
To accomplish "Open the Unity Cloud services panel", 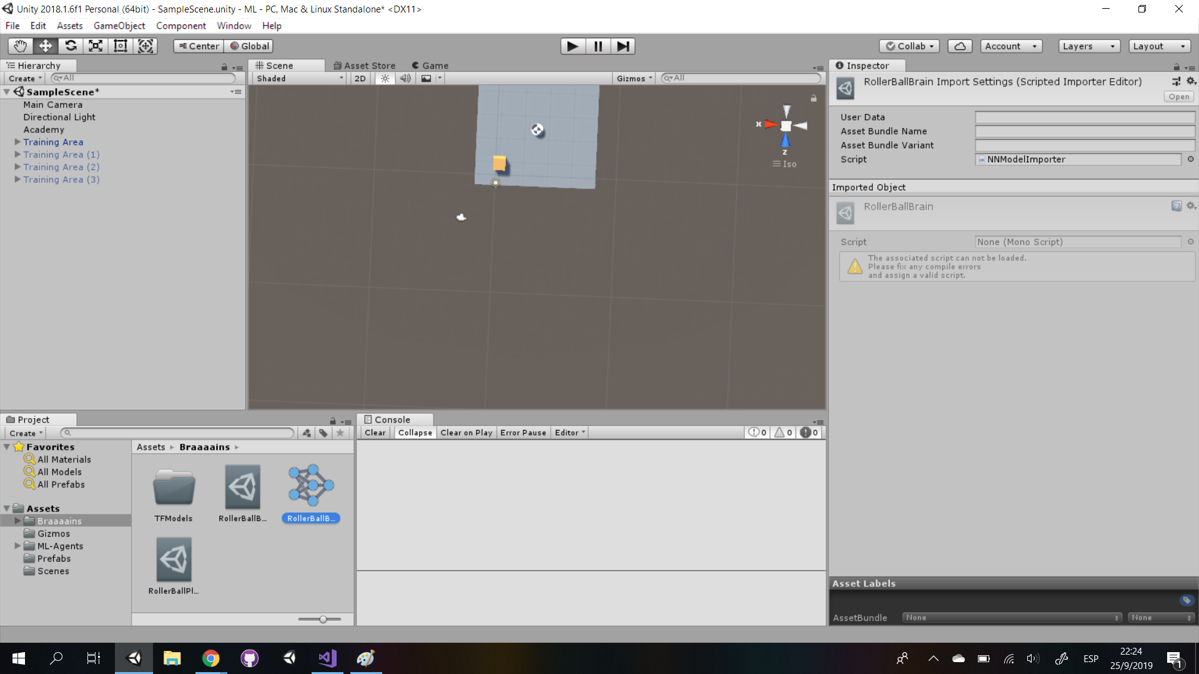I will tap(960, 46).
